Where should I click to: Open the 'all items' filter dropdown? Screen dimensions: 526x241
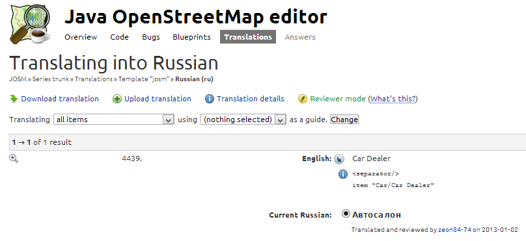[x=114, y=120]
